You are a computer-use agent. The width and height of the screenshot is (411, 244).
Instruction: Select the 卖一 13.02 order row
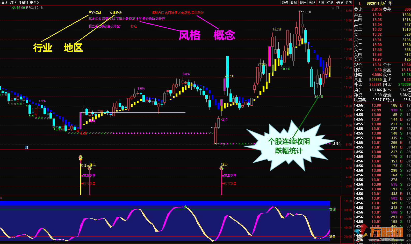382,34
